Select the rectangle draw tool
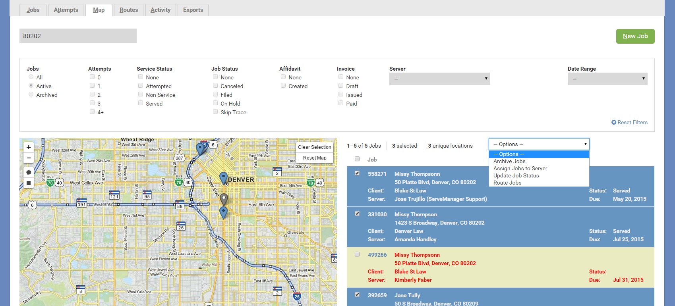The width and height of the screenshot is (675, 306). (29, 183)
